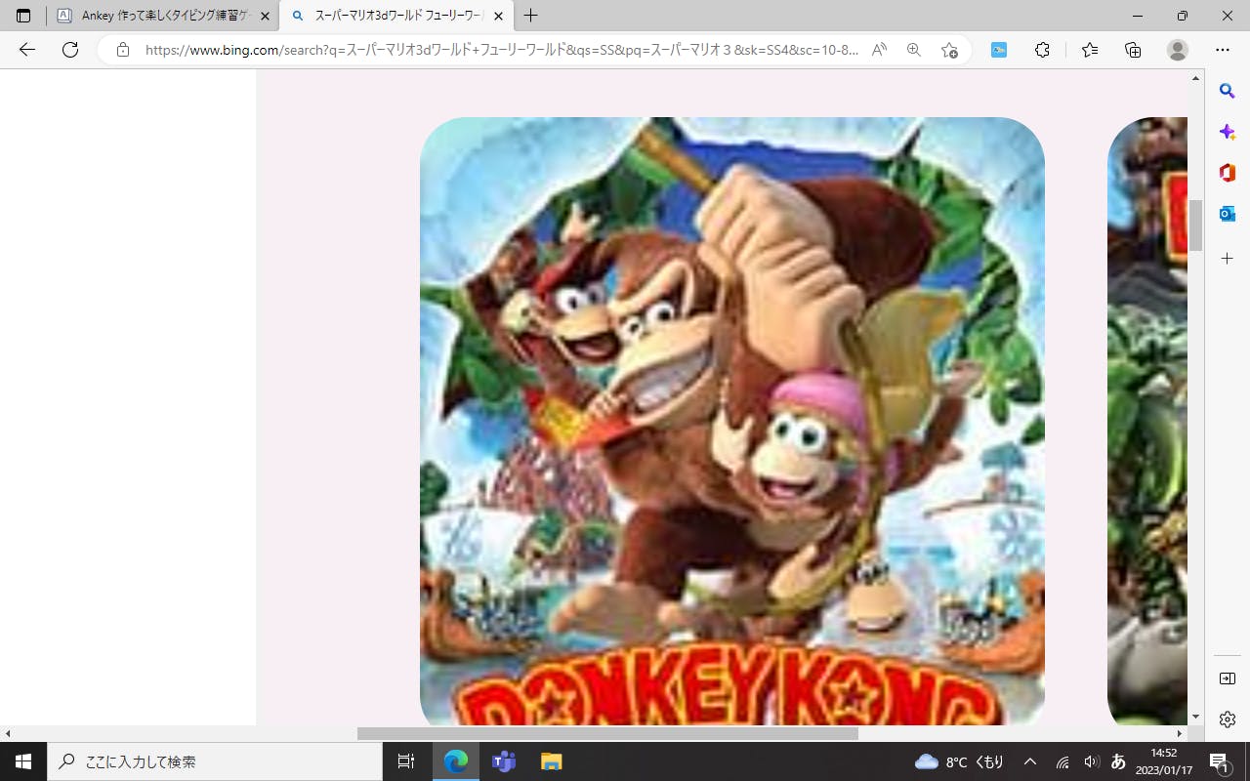
Task: Expand the Settings and more ellipsis menu
Action: coord(1223,50)
